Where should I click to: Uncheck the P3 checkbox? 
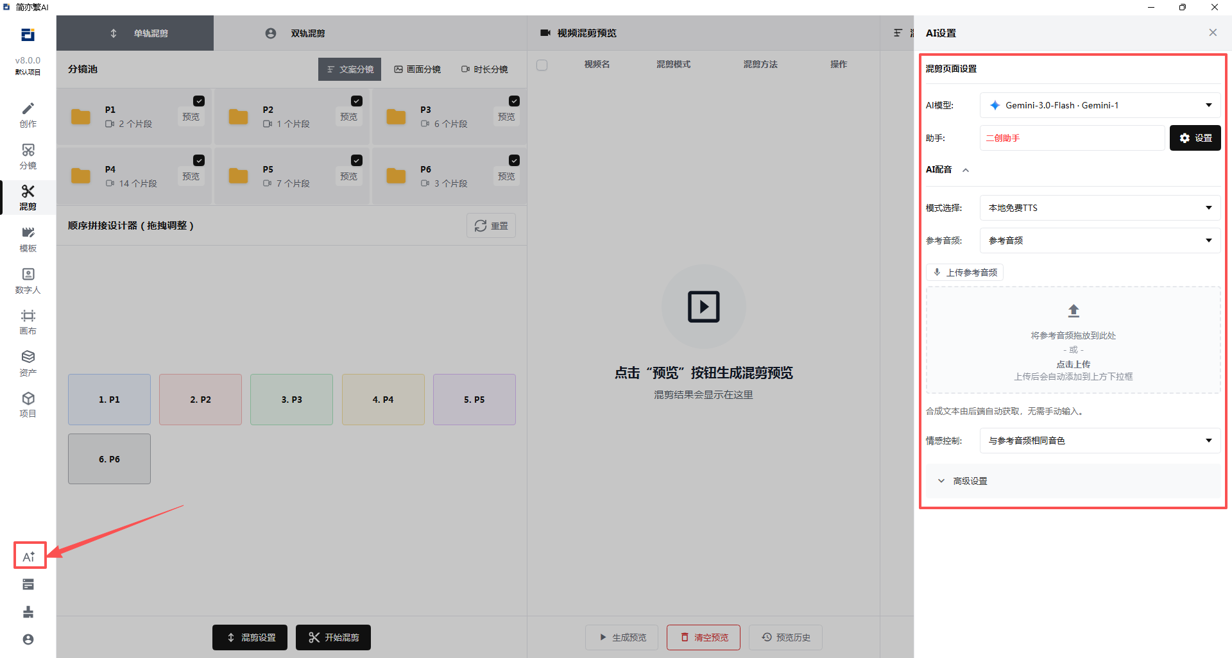tap(514, 101)
